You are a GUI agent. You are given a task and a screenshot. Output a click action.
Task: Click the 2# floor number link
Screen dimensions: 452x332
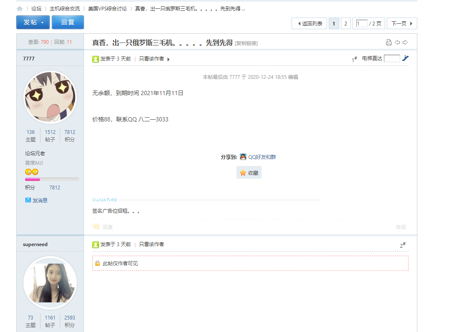click(403, 245)
